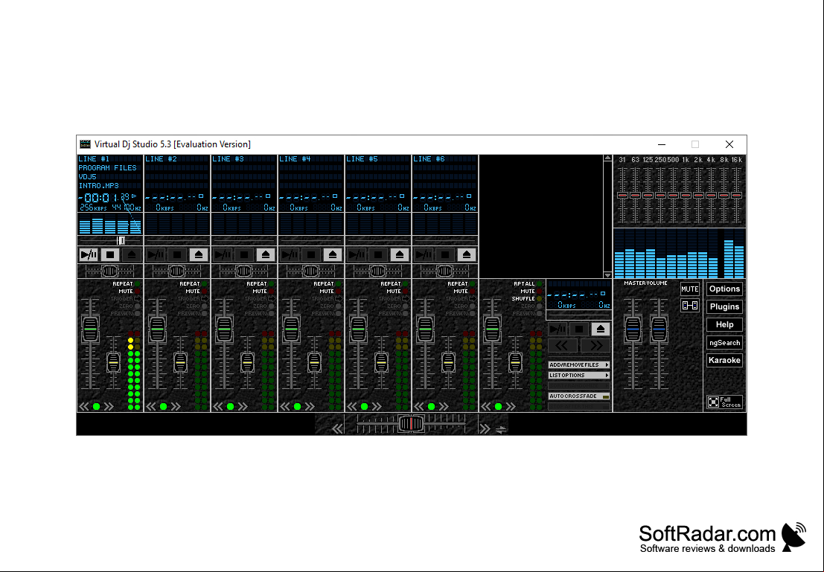Click Line #2 green center dot
This screenshot has width=824, height=572.
pos(164,407)
